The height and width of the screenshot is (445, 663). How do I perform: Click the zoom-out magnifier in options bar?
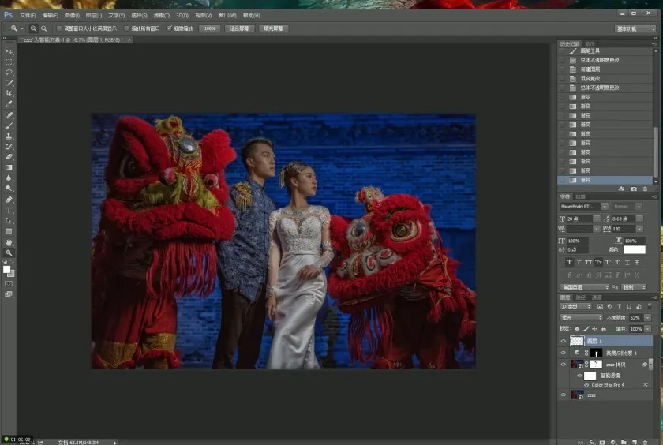tap(43, 28)
